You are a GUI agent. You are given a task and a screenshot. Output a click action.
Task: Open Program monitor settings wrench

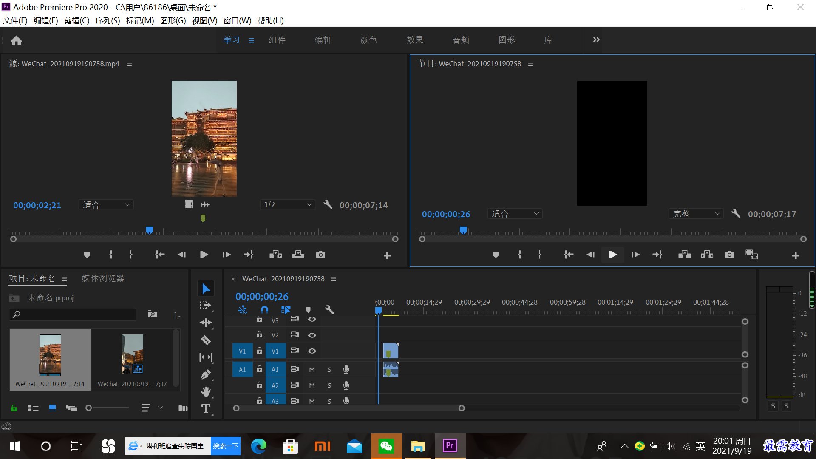click(736, 213)
